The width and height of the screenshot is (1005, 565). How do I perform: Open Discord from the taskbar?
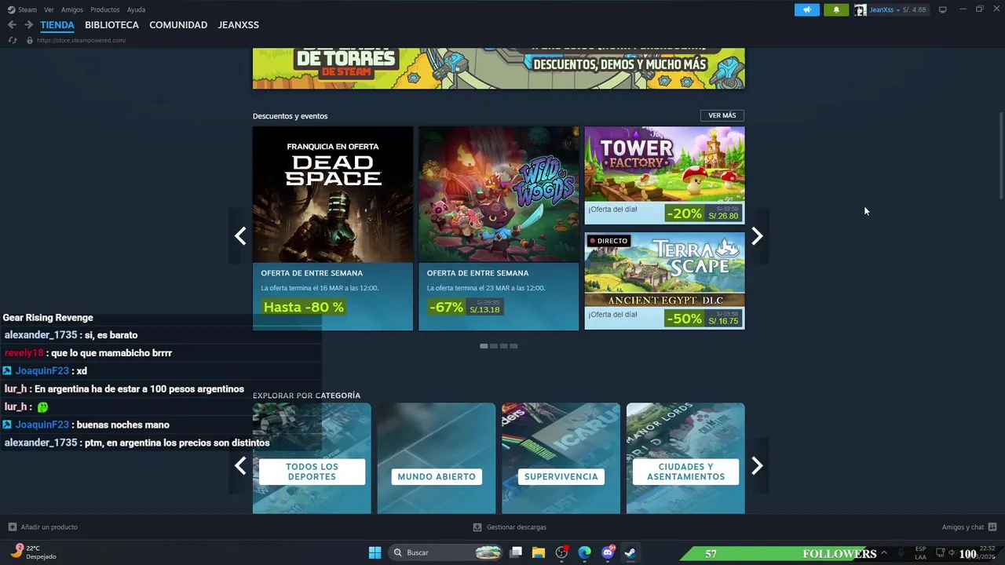pos(608,552)
